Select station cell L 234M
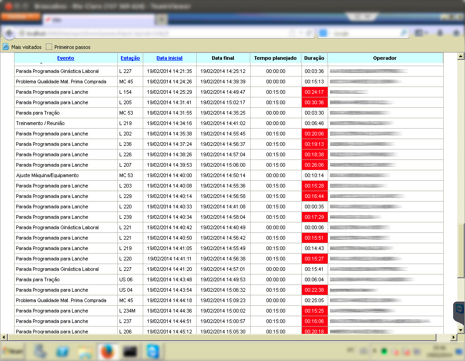465x361 pixels. coord(131,311)
